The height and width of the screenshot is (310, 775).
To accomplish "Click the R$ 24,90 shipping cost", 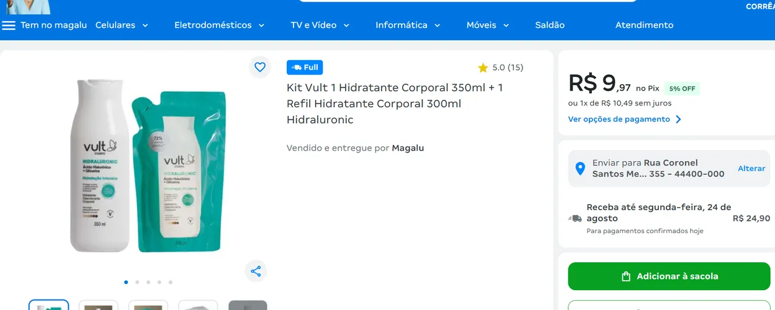I will (751, 218).
